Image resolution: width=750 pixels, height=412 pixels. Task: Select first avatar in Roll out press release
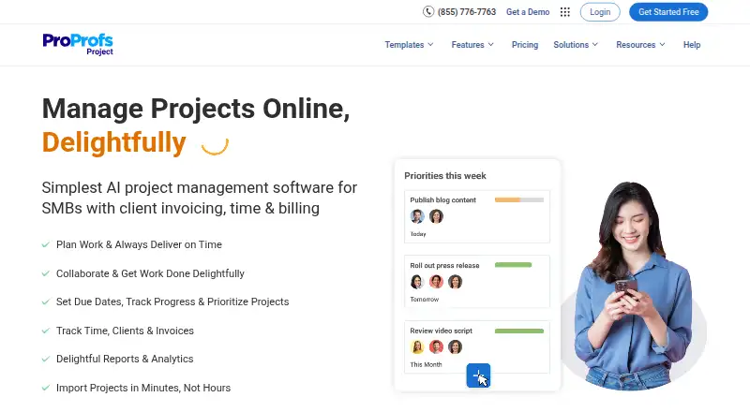point(417,282)
